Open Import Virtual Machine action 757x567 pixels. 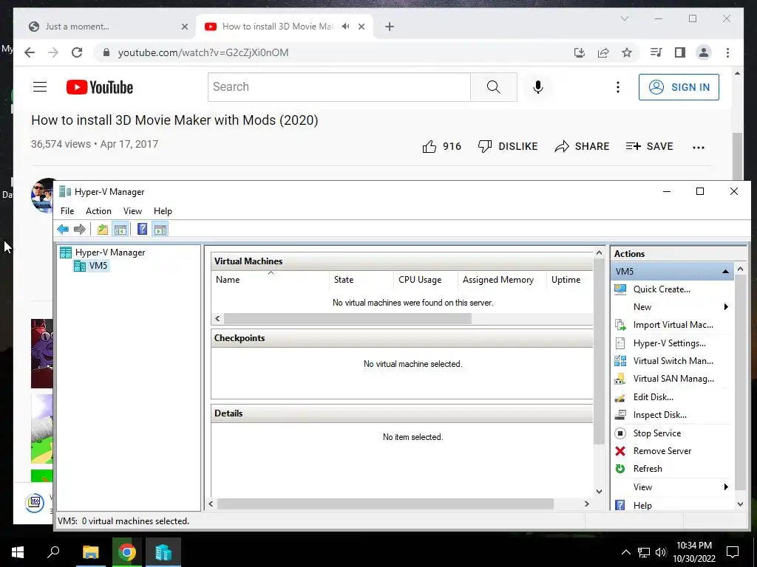673,325
